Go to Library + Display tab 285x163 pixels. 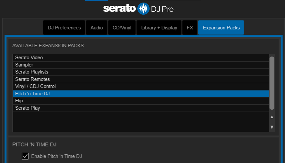point(159,27)
